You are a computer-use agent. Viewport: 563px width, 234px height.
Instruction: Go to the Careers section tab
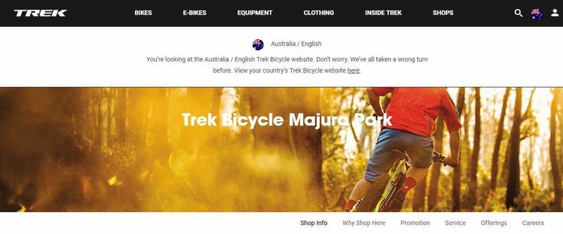[x=533, y=223]
